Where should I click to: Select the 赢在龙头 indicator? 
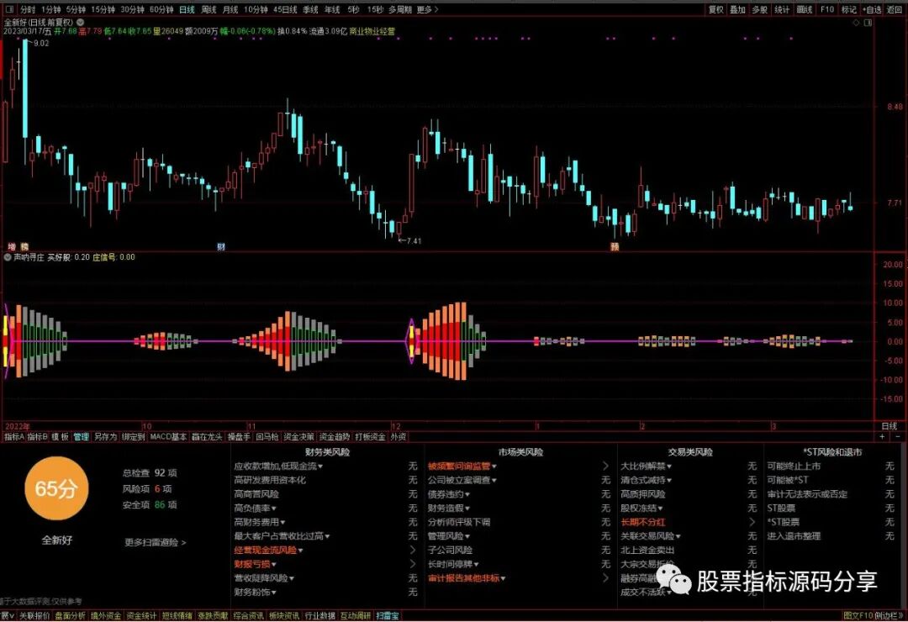[x=207, y=437]
